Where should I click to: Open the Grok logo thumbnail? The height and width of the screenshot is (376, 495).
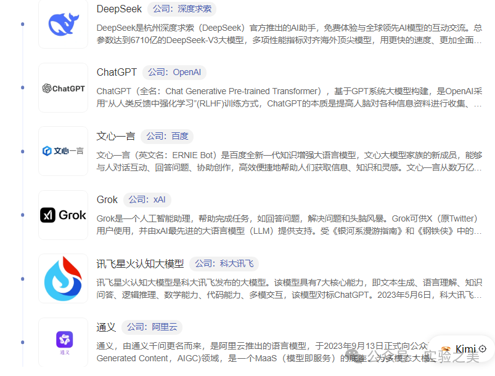click(x=63, y=215)
